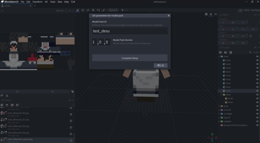This screenshot has width=260, height=143.
Task: Switch to the Paint mode tab
Action: click(x=247, y=10)
